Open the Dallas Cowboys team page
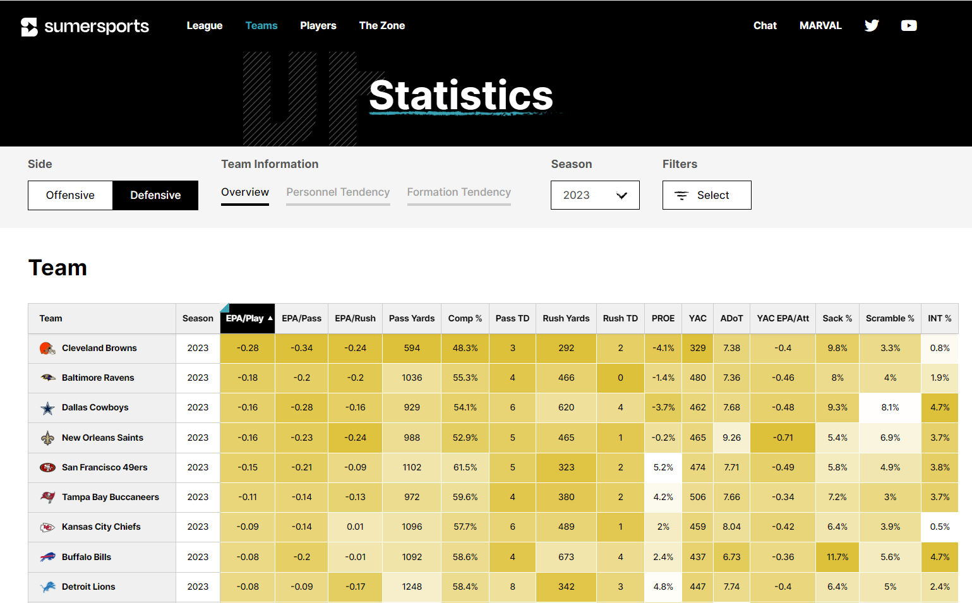 coord(95,407)
